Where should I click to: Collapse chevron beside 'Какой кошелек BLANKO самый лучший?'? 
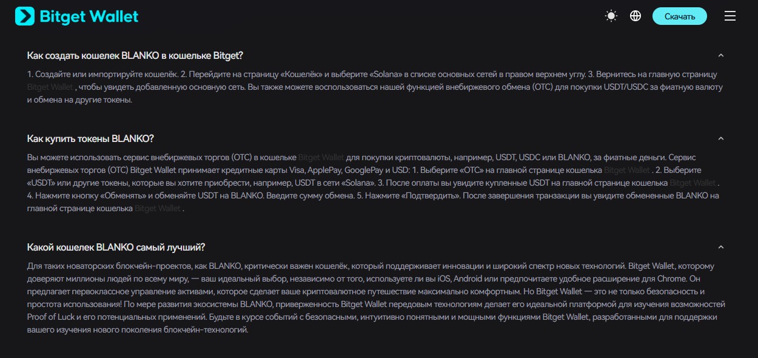721,248
